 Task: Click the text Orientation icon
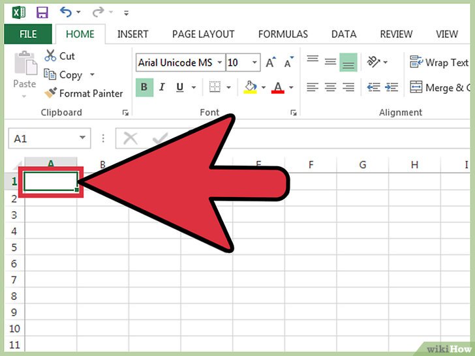(x=373, y=62)
